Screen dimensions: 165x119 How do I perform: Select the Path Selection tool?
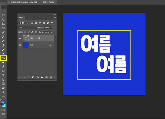coord(3,80)
